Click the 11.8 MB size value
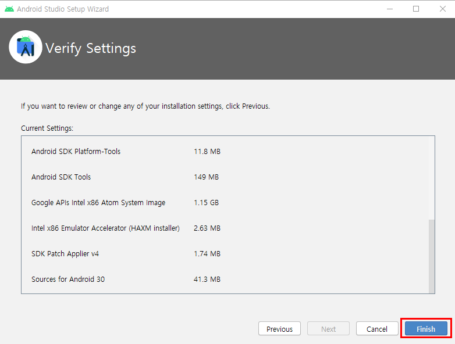 [207, 151]
